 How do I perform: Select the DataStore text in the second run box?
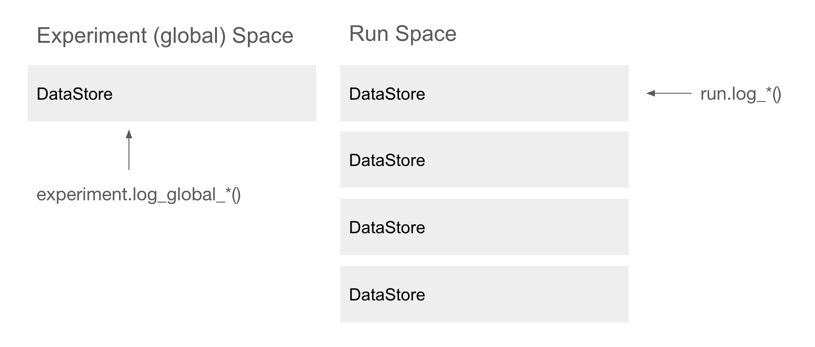[x=387, y=160]
